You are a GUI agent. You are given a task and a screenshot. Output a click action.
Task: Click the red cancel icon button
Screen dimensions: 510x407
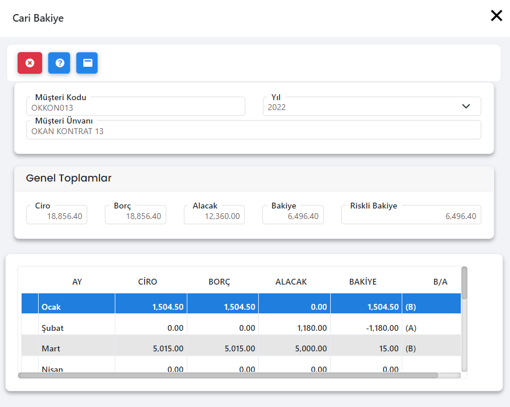[x=30, y=63]
